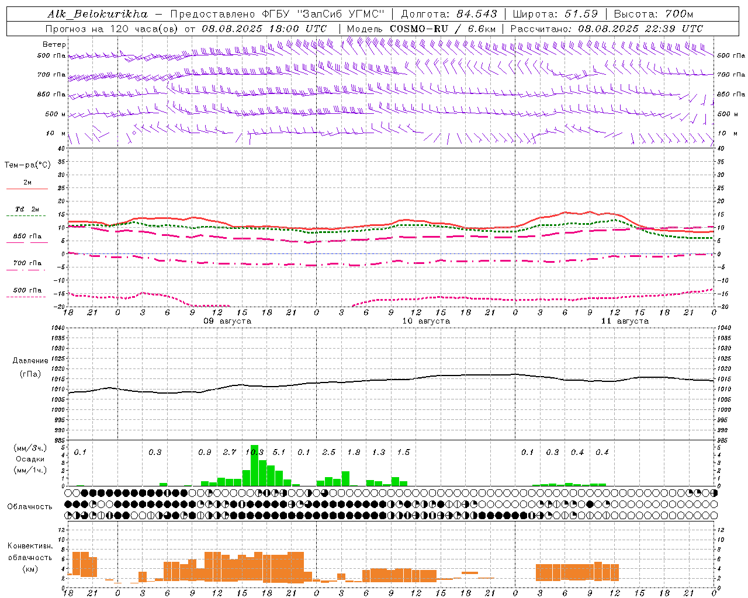The image size is (748, 598).
Task: Click the '700 гПа' temperature legend entry
Action: click(27, 263)
